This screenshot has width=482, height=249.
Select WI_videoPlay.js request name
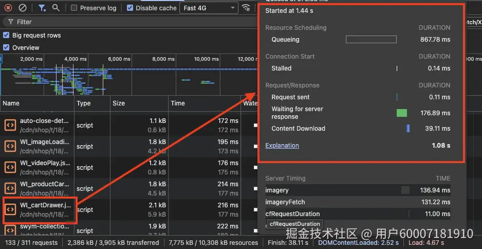(x=45, y=163)
